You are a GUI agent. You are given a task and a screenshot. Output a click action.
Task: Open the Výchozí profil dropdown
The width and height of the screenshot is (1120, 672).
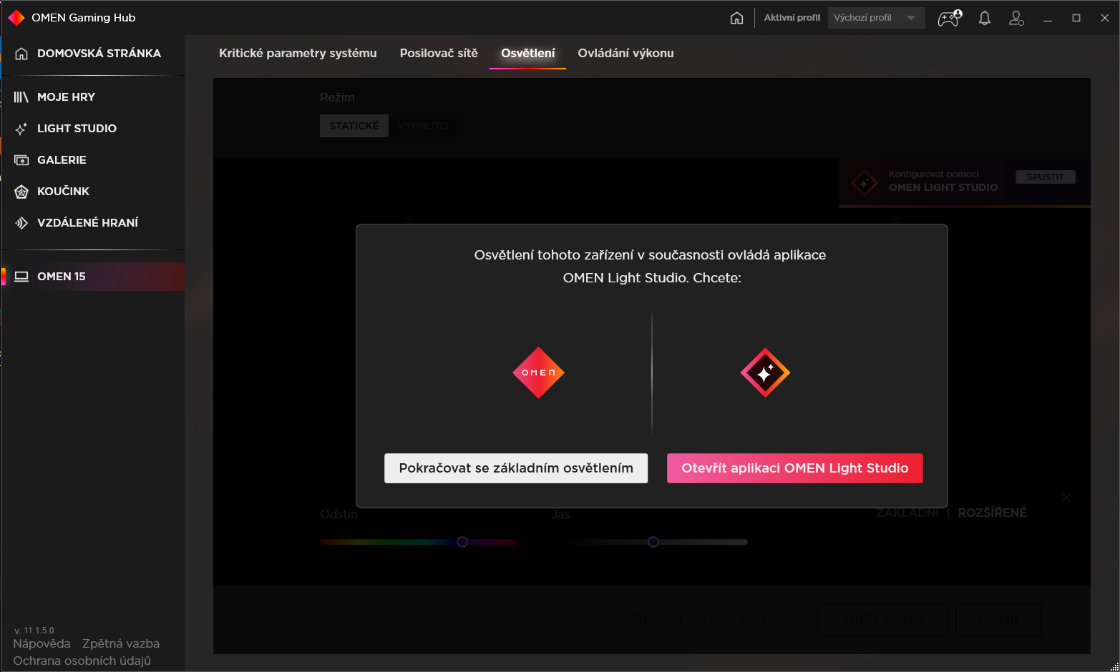tap(876, 18)
